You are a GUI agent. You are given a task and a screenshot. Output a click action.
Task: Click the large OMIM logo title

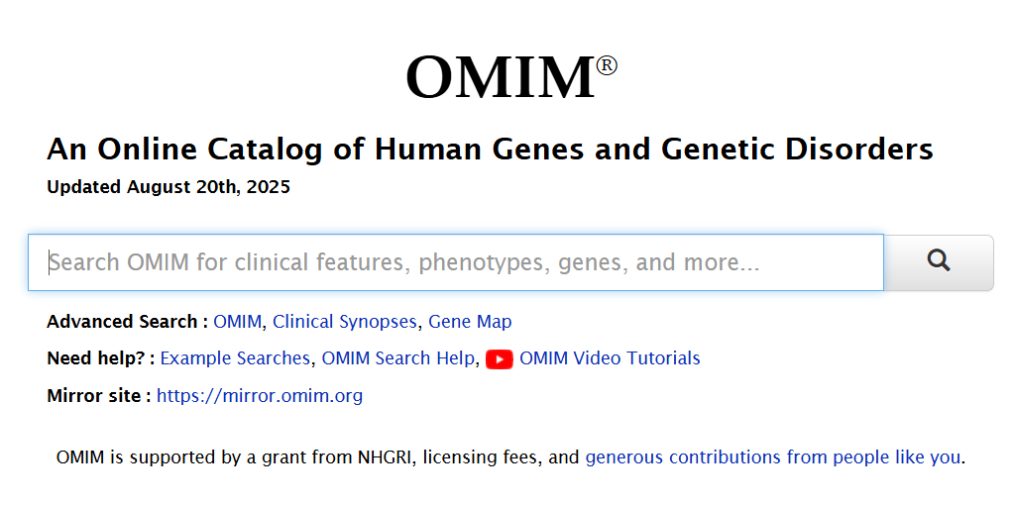[501, 77]
